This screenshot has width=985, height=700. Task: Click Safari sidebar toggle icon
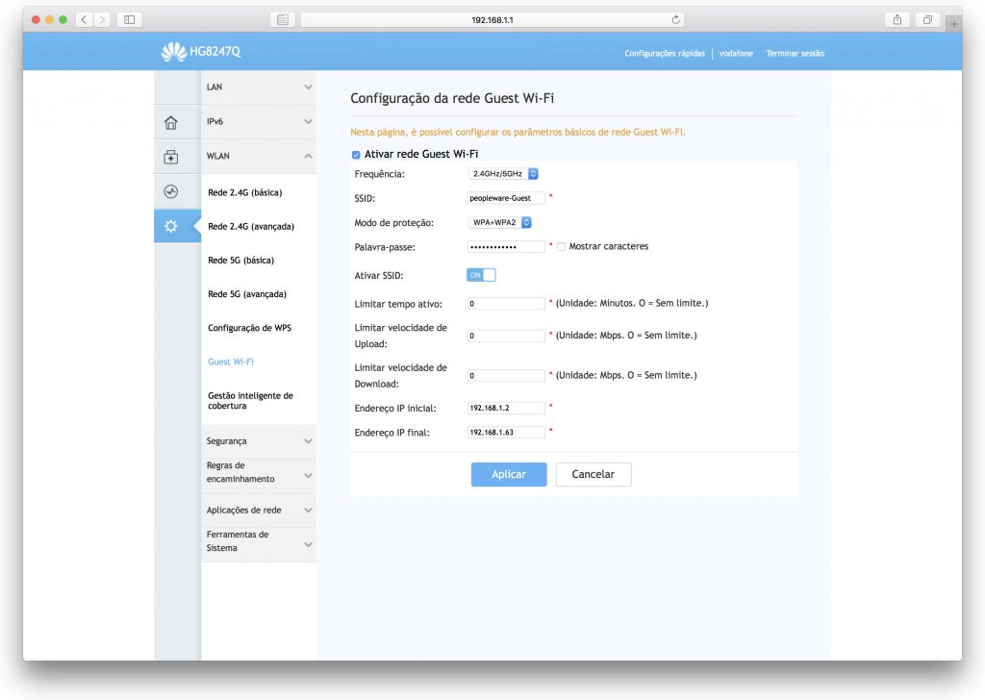[x=128, y=19]
